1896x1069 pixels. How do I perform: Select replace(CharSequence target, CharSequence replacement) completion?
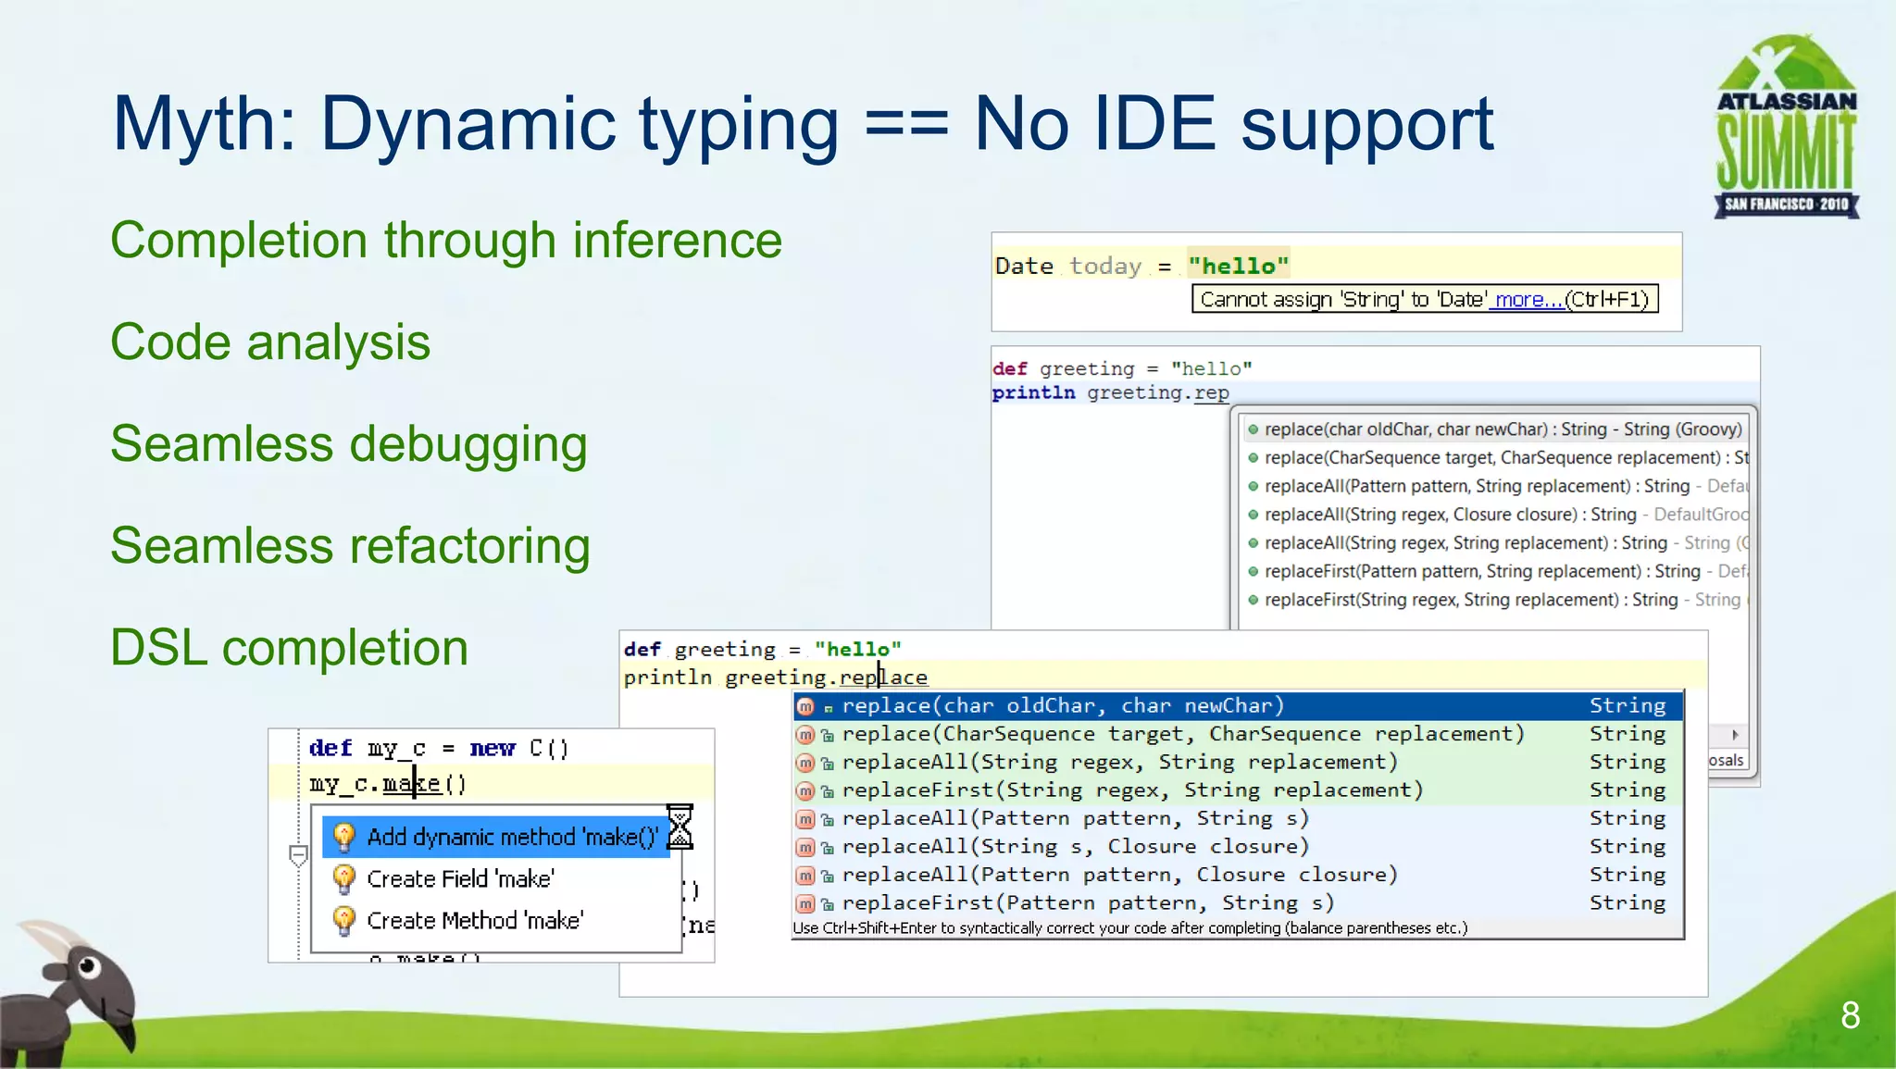[x=1182, y=734]
